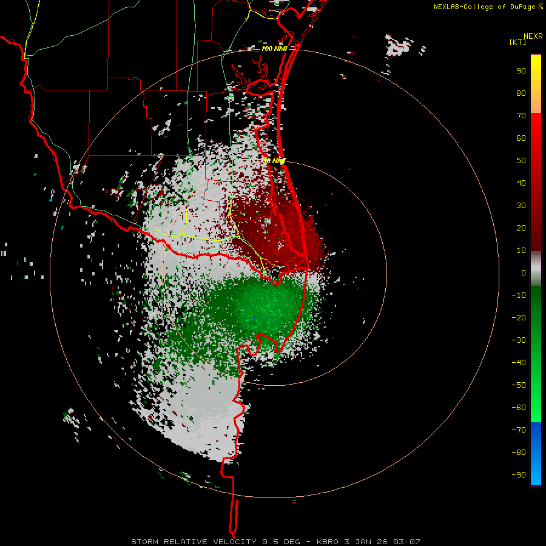The image size is (546, 546).
Task: Click the gray zero-velocity segment of color bar
Action: coord(536,269)
